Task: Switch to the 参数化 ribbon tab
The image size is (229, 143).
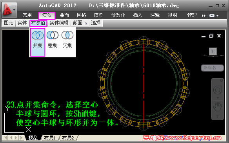Action: point(118,15)
